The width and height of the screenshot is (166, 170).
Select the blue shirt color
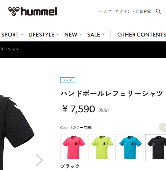coord(130,148)
